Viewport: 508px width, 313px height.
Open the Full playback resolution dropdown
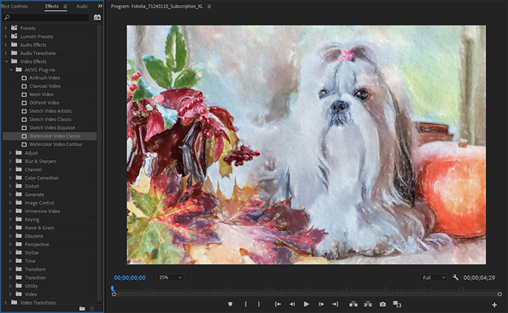pyautogui.click(x=434, y=277)
